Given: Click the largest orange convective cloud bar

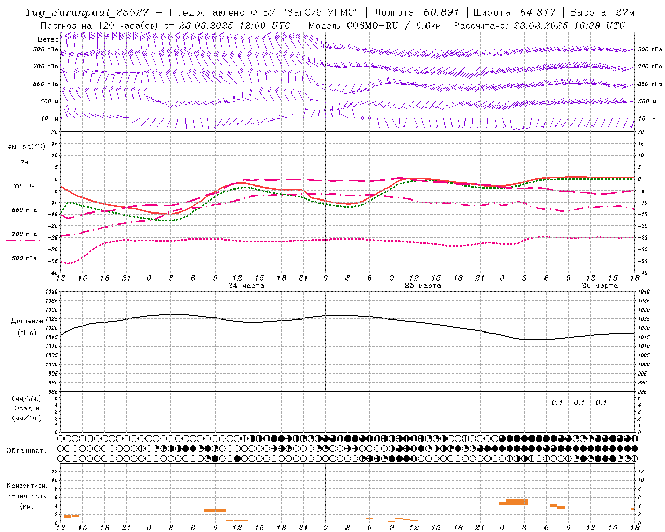Looking at the screenshot, I should [x=517, y=502].
